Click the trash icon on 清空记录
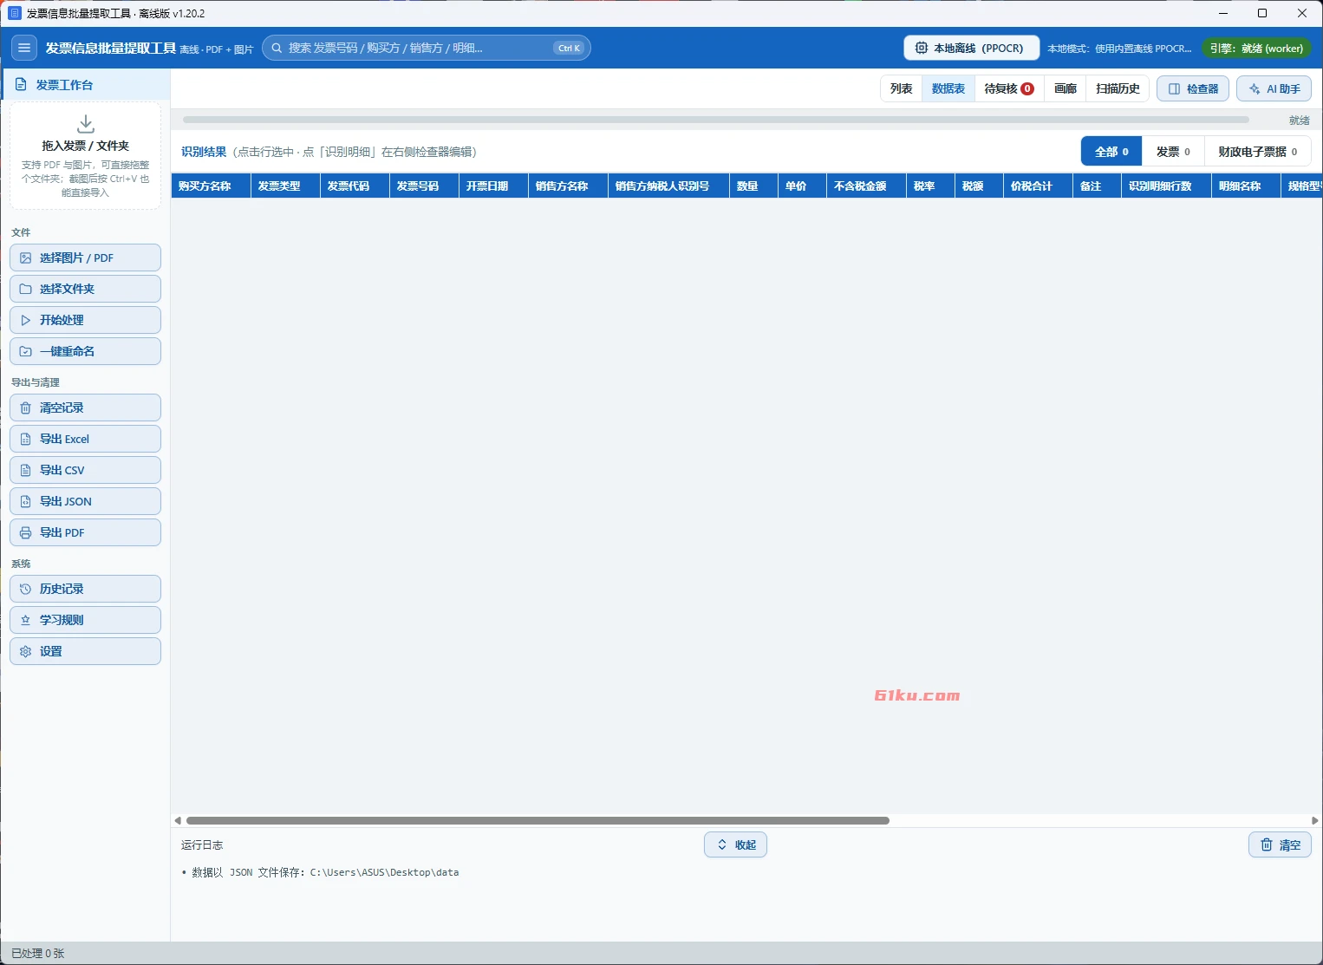The width and height of the screenshot is (1323, 965). [x=26, y=408]
